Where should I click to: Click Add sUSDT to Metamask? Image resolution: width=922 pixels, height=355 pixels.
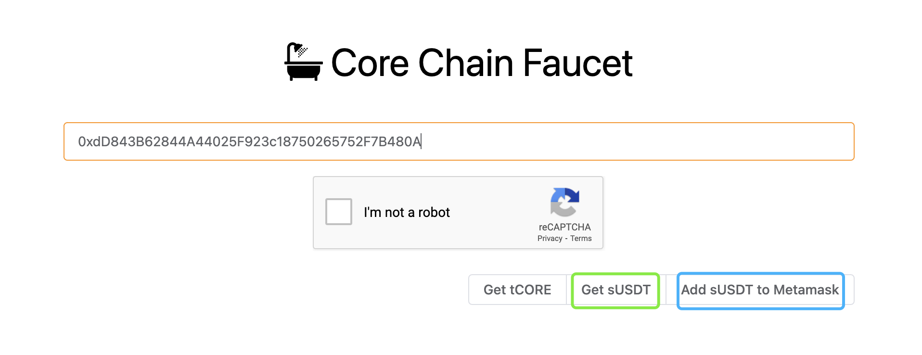[760, 290]
